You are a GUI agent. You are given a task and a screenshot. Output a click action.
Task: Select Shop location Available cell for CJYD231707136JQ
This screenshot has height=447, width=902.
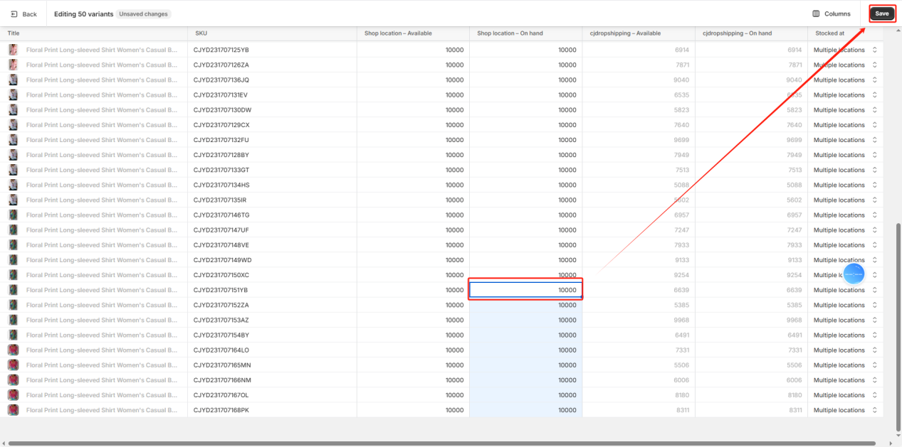413,80
